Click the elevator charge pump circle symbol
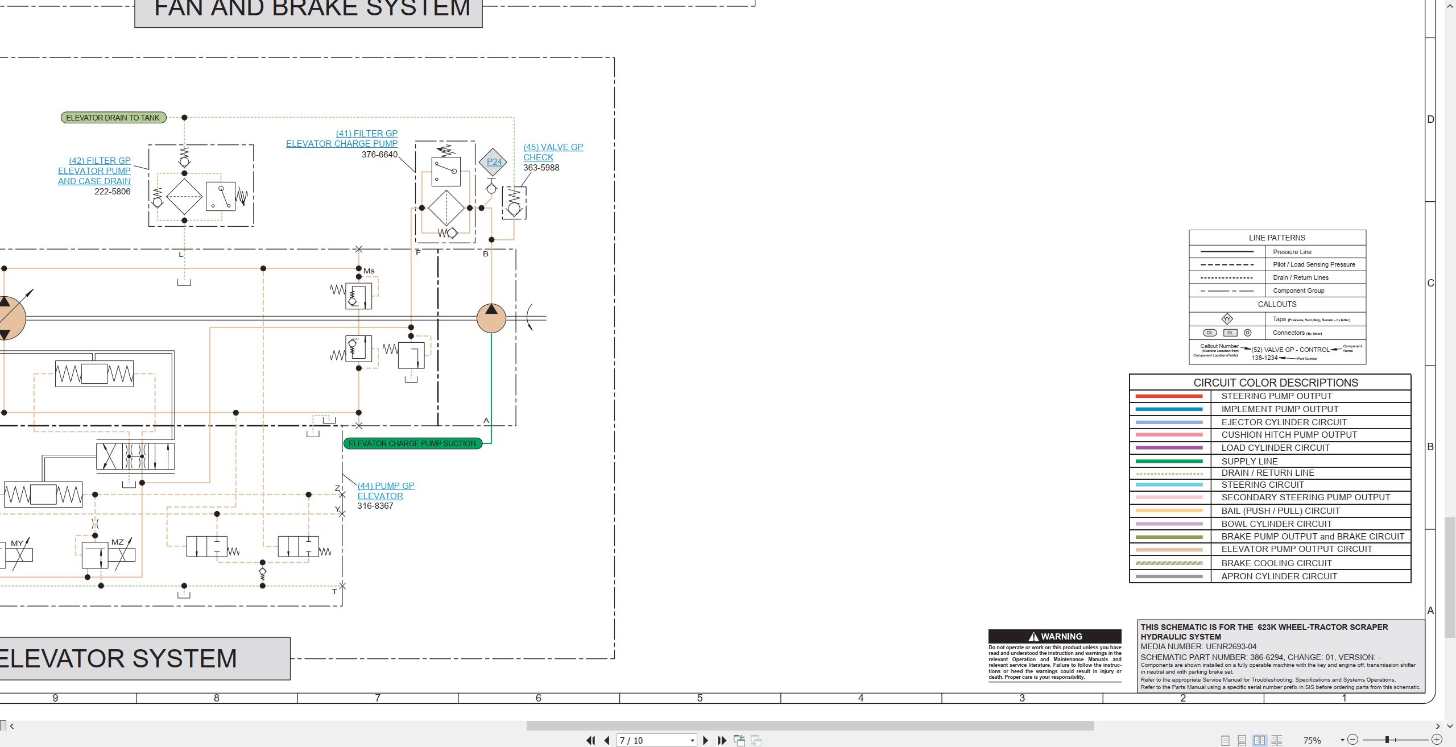The width and height of the screenshot is (1456, 747). pos(491,318)
